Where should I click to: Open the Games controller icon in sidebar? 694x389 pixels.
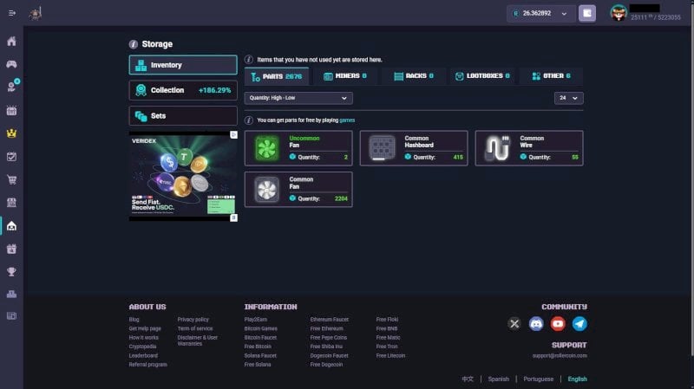coord(11,64)
